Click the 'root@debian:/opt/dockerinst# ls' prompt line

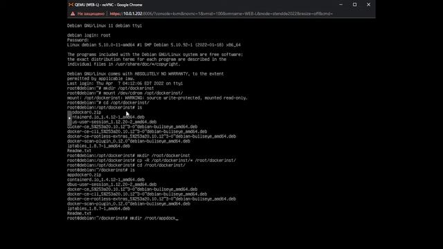pyautogui.click(x=105, y=107)
